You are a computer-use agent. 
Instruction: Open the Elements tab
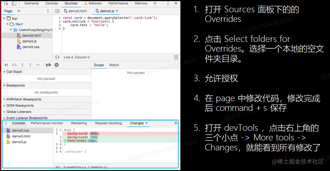[32, 3]
